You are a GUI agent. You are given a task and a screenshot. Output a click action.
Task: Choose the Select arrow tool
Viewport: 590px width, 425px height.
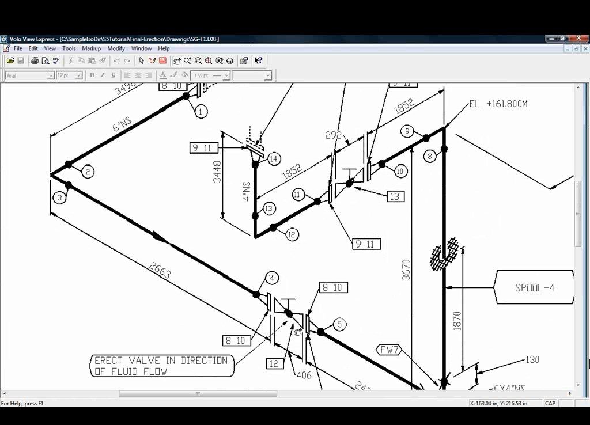[142, 60]
